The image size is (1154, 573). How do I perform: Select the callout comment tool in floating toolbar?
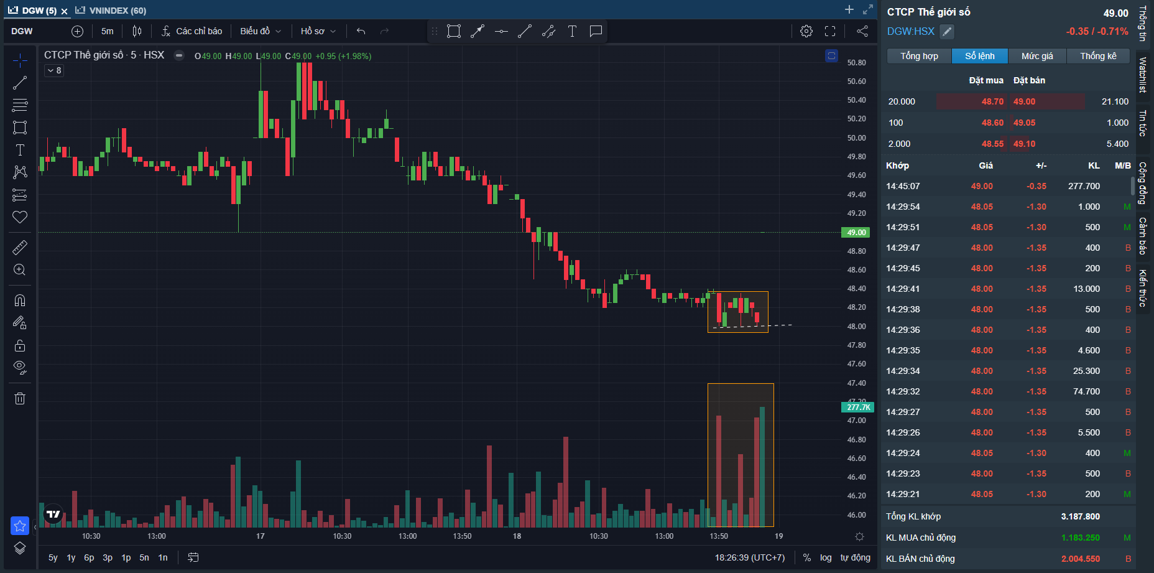point(596,31)
